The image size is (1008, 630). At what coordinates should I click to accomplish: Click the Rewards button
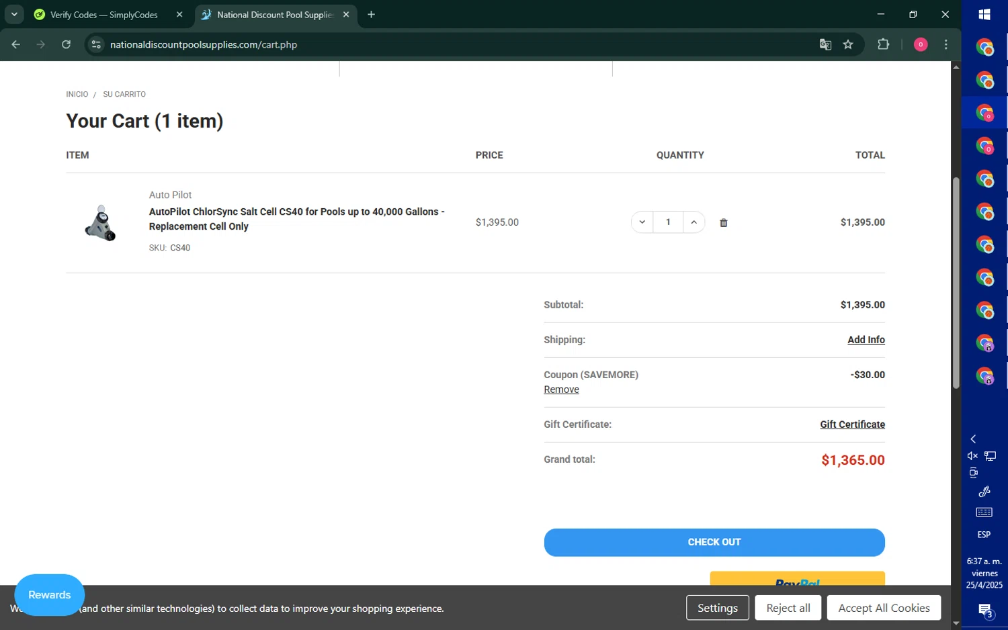[50, 595]
